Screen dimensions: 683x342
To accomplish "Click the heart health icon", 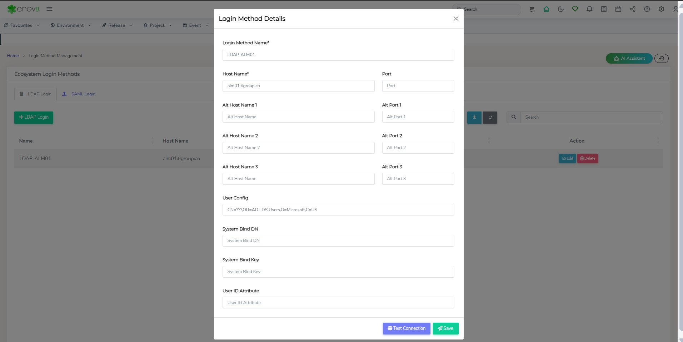I will (575, 9).
